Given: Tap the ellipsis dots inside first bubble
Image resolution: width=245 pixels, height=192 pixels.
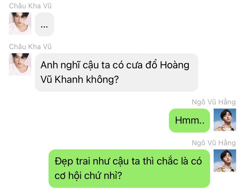Looking at the screenshot, I should click(x=44, y=27).
